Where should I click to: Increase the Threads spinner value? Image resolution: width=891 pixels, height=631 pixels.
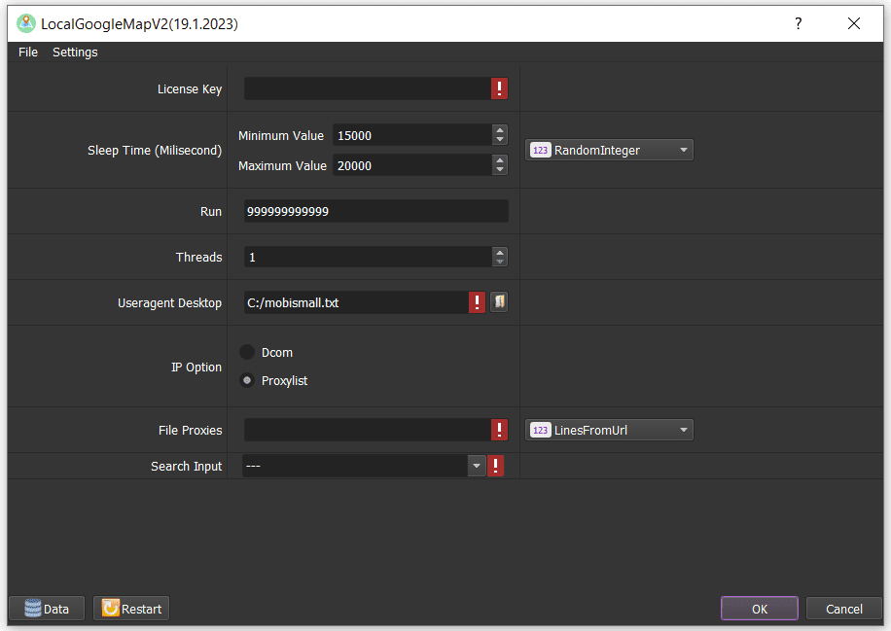499,252
